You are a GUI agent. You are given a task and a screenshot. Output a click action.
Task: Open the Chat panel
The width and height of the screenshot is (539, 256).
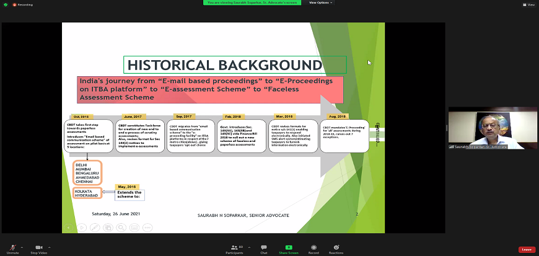[263, 248]
